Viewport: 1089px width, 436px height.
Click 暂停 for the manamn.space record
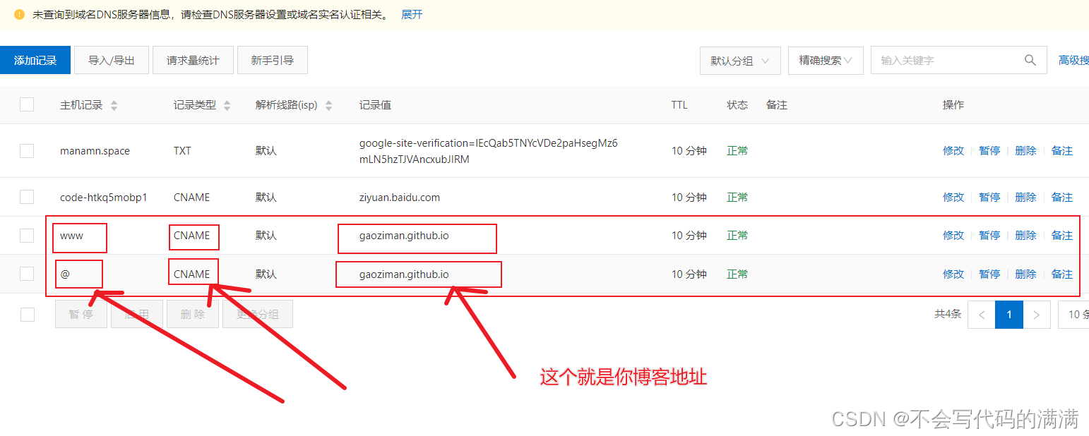[x=989, y=151]
